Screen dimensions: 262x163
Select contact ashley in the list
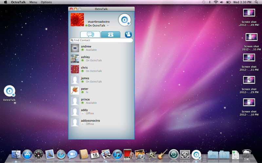(x=101, y=59)
